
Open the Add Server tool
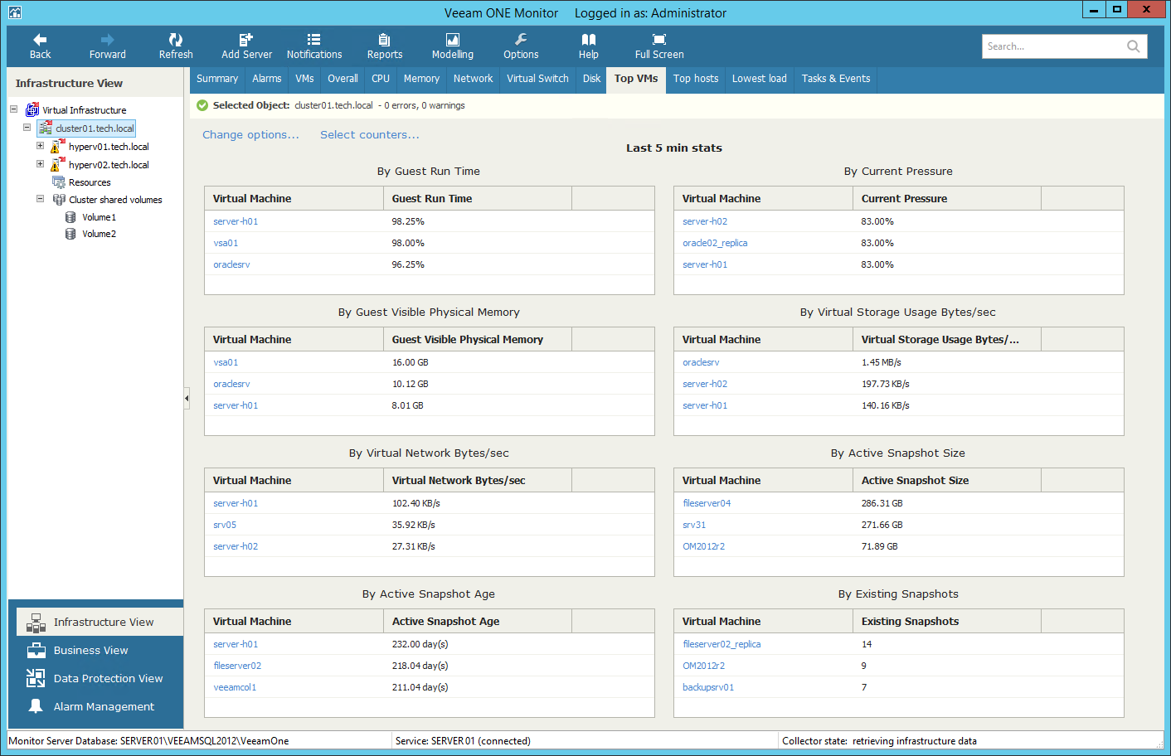246,40
